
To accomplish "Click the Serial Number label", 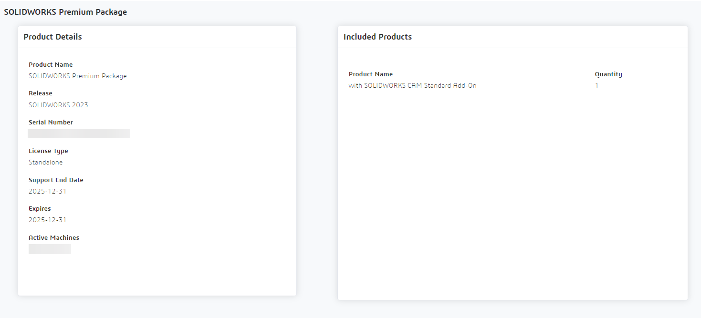I will 51,123.
